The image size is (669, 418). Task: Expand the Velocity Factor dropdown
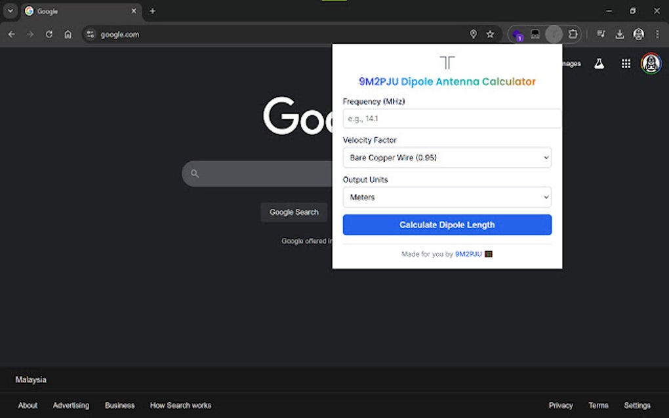tap(447, 158)
